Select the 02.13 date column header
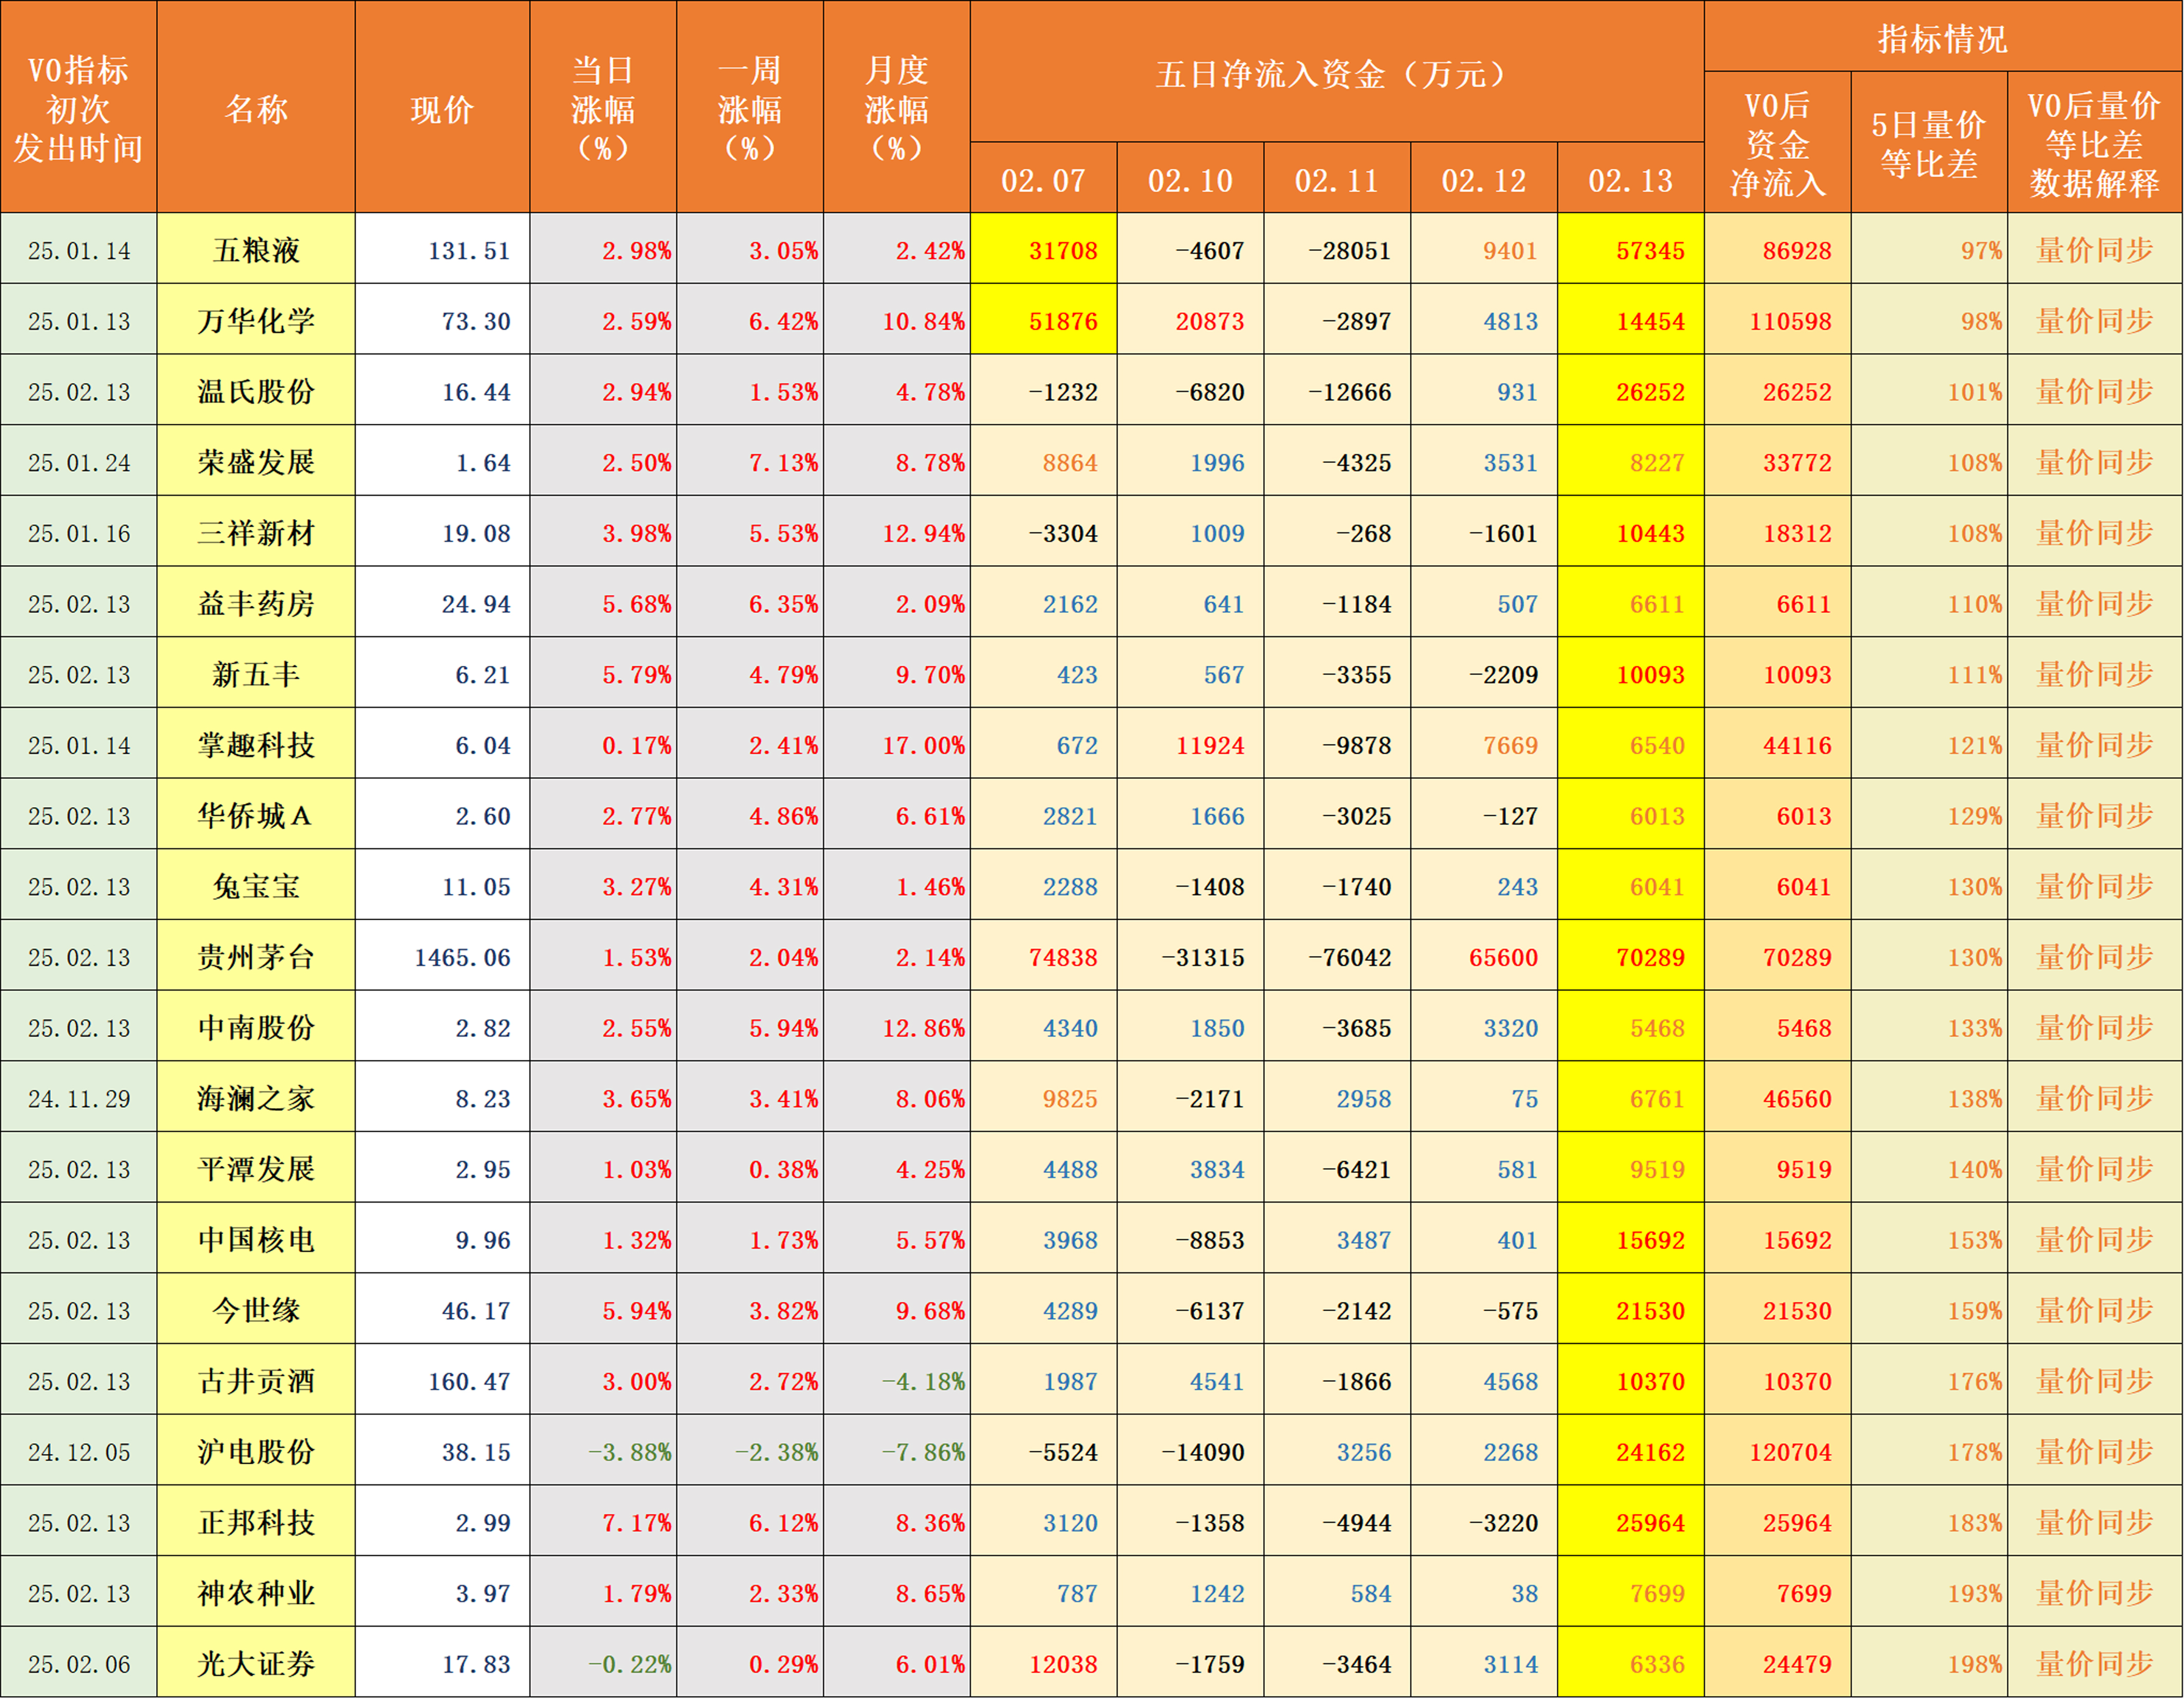The image size is (2184, 1699). pos(1630,180)
